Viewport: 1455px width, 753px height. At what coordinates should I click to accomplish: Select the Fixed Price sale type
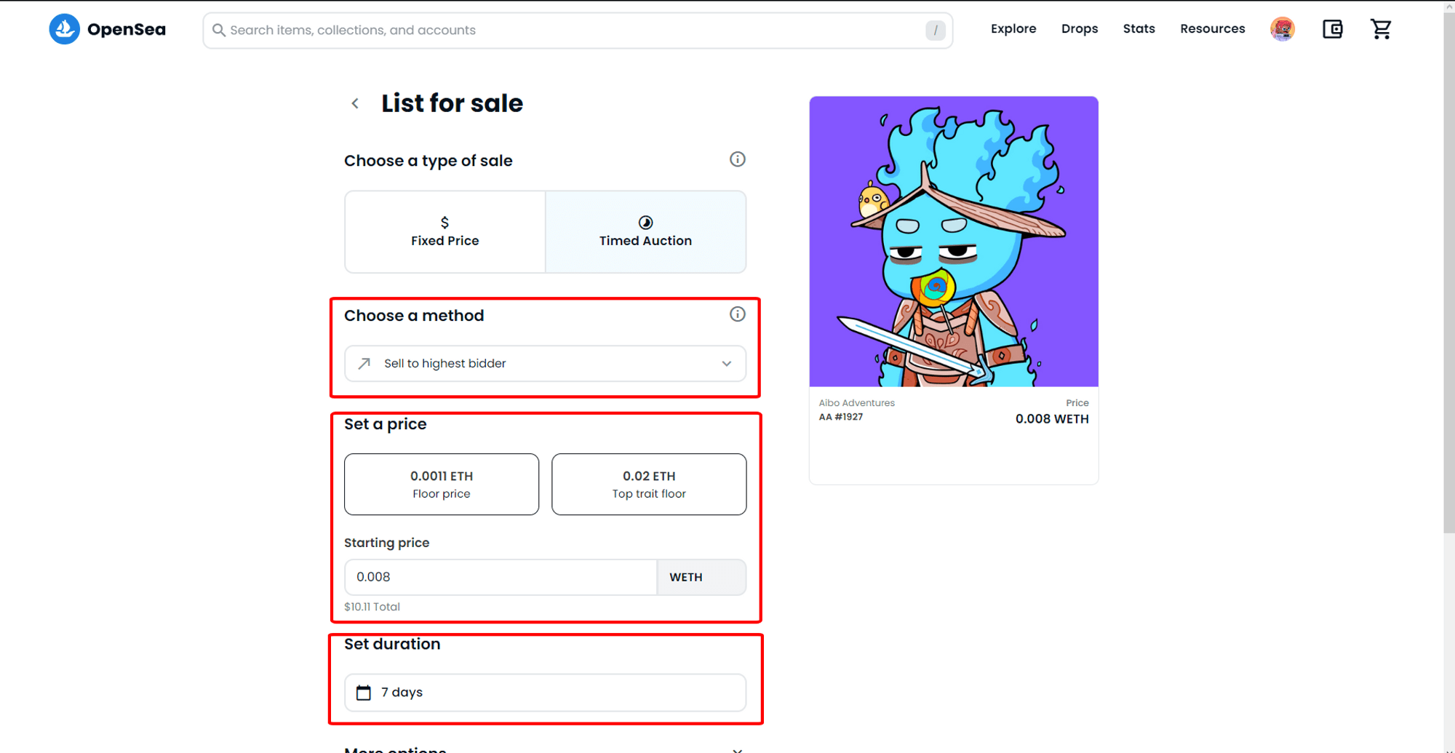pos(445,232)
